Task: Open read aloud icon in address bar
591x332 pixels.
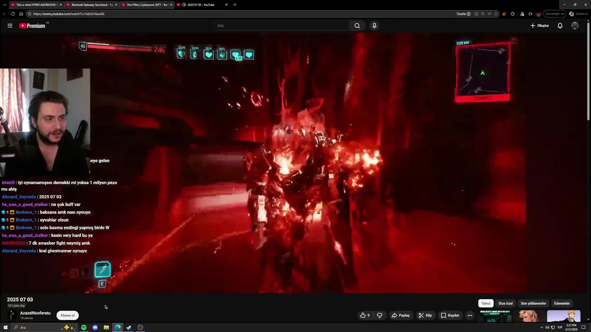Action: tap(488, 14)
